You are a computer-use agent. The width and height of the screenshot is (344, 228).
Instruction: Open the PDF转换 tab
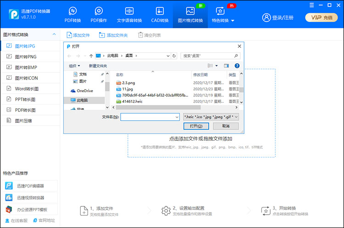(72, 15)
